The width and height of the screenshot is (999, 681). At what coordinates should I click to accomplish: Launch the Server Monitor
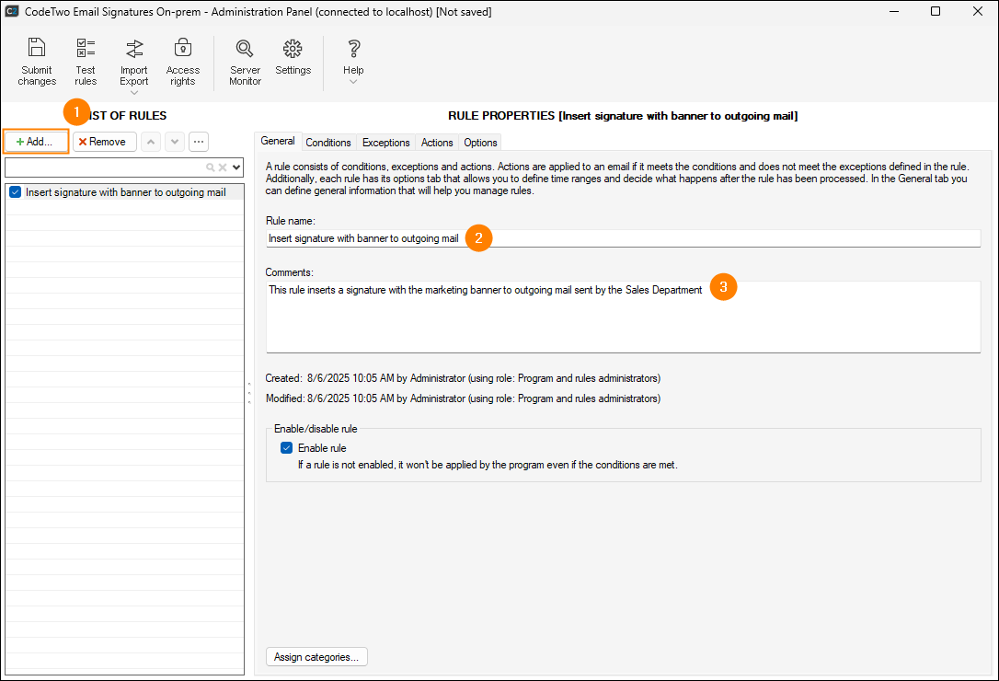click(245, 48)
